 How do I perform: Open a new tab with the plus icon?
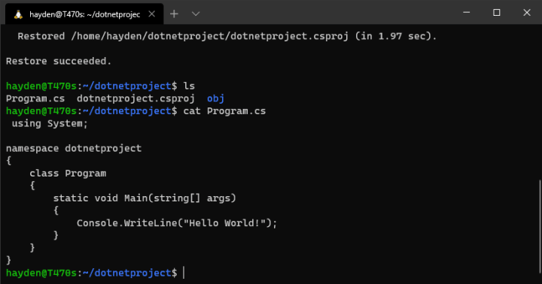(174, 14)
